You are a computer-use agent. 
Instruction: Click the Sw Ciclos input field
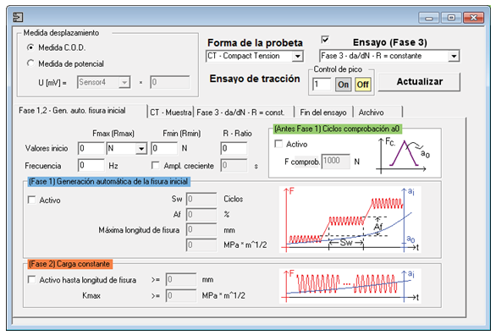[201, 199]
